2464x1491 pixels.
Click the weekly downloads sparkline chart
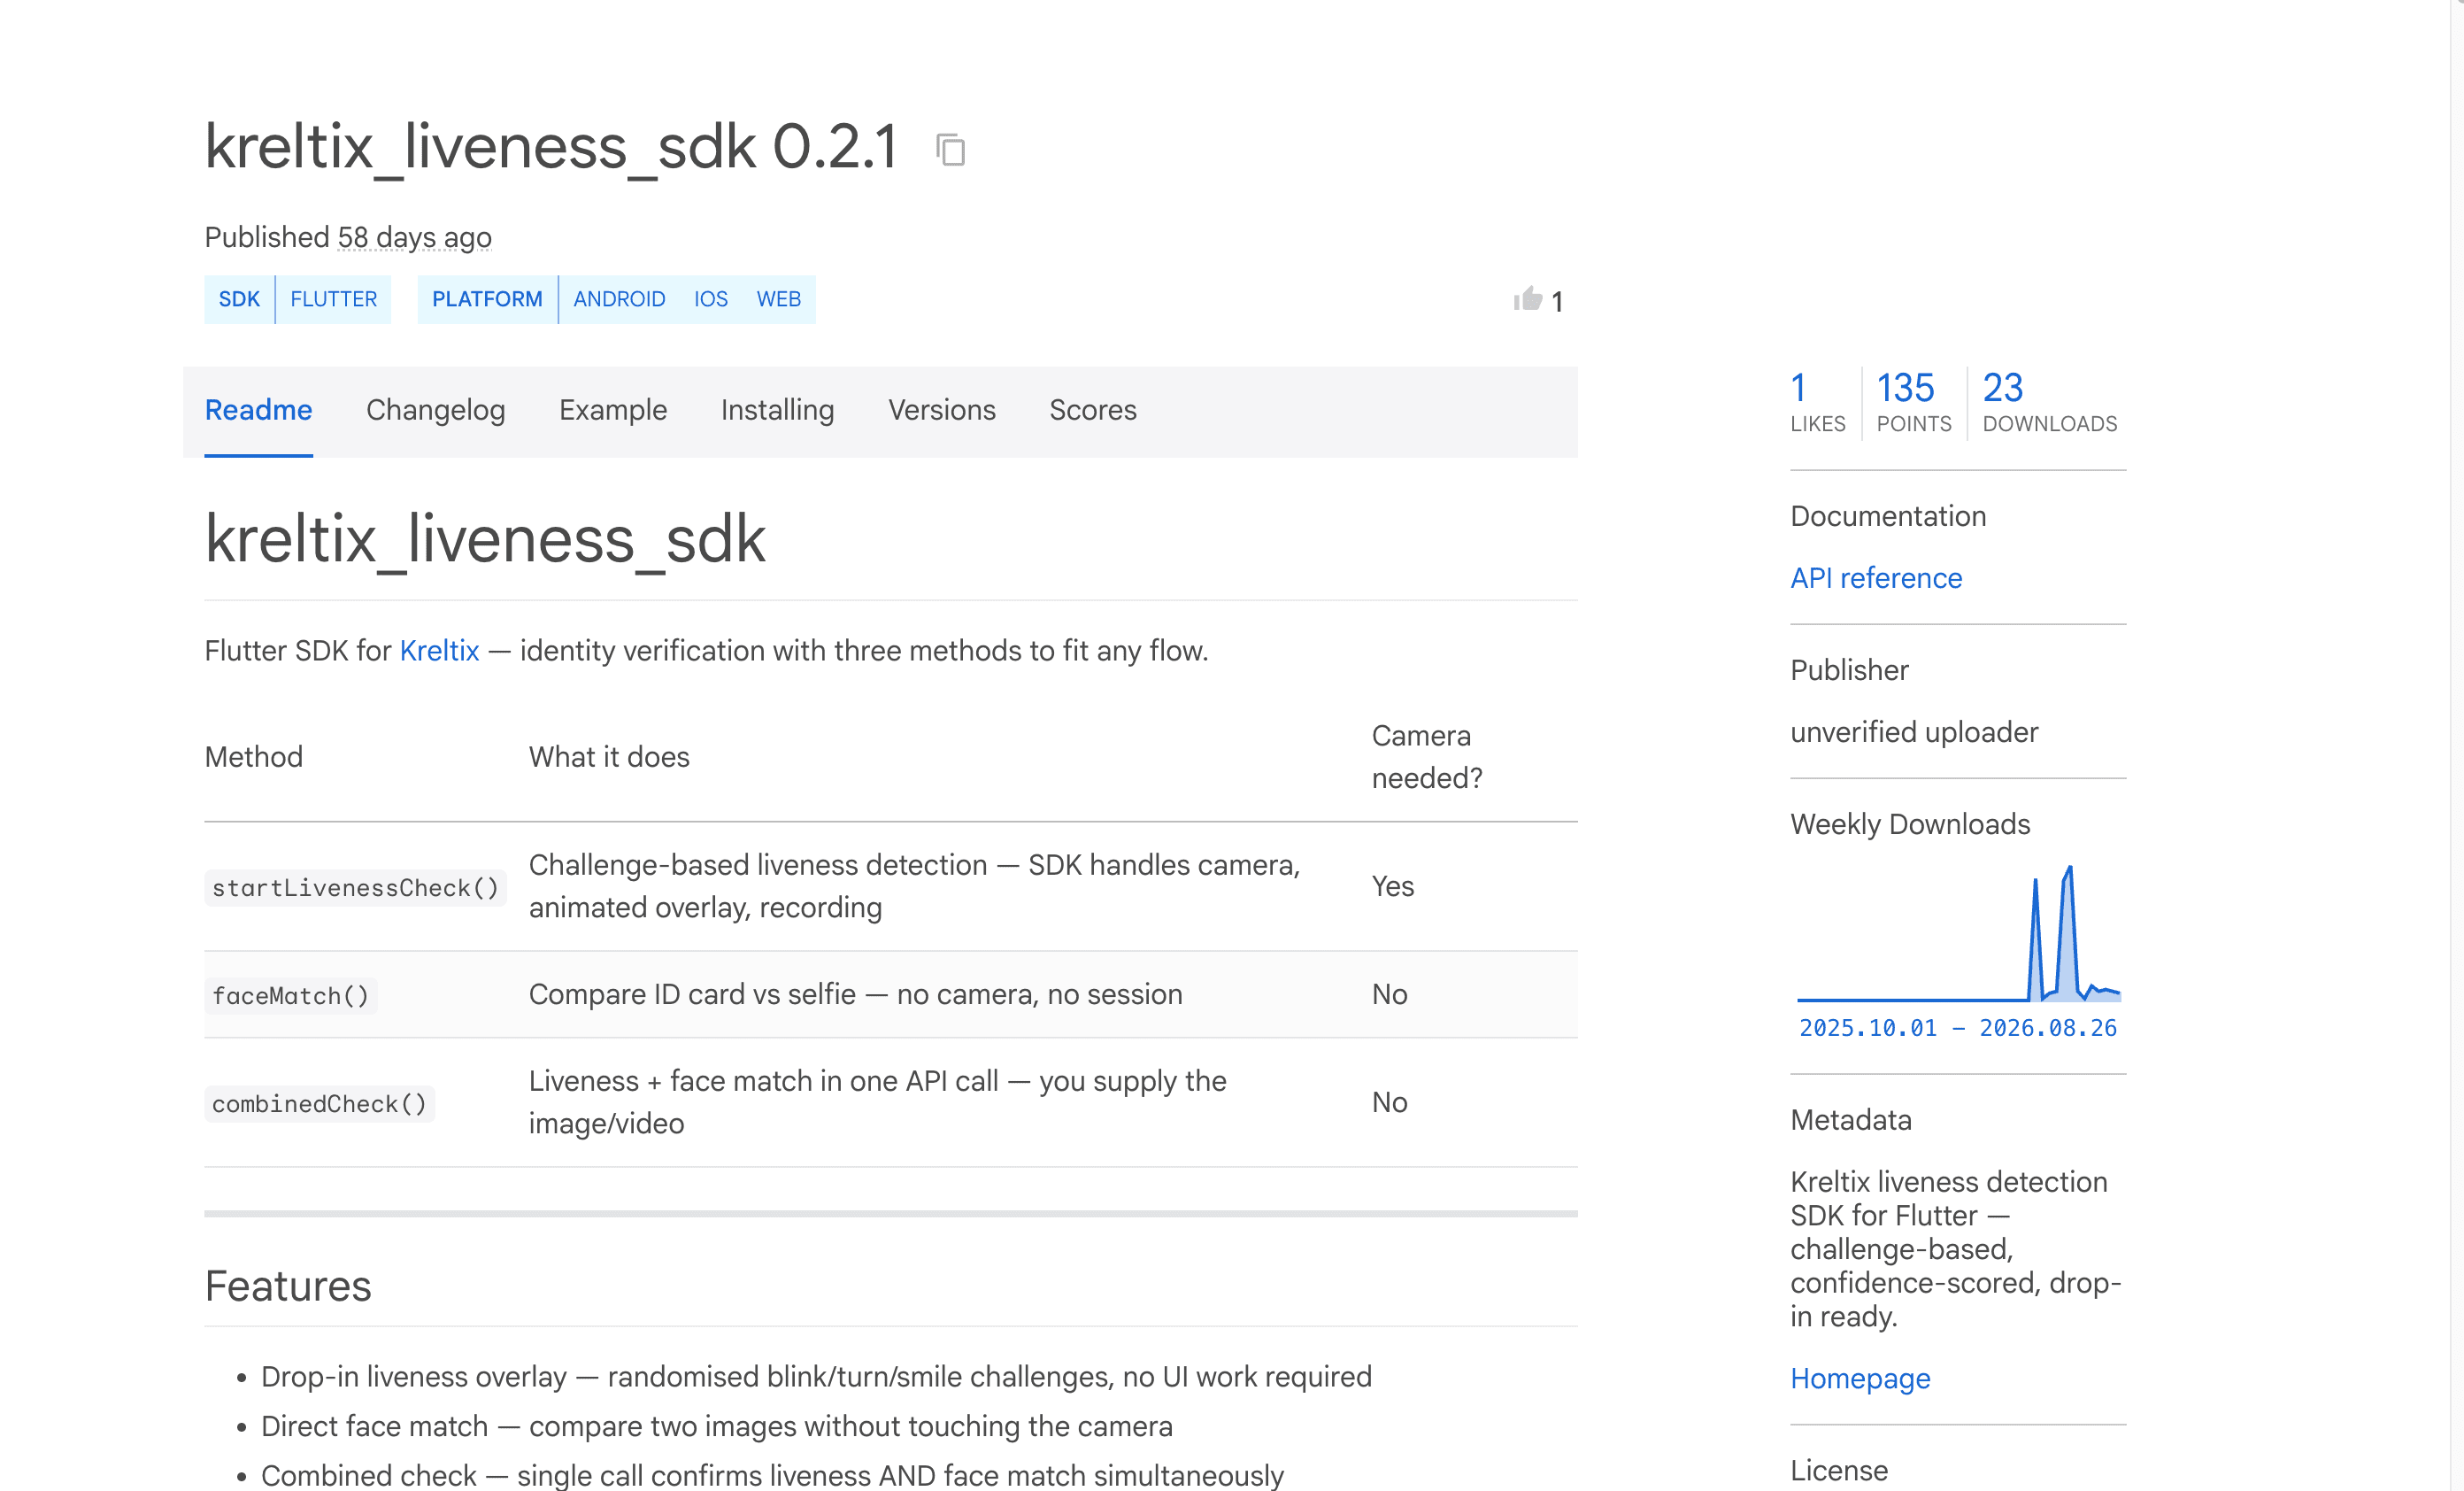(1958, 932)
